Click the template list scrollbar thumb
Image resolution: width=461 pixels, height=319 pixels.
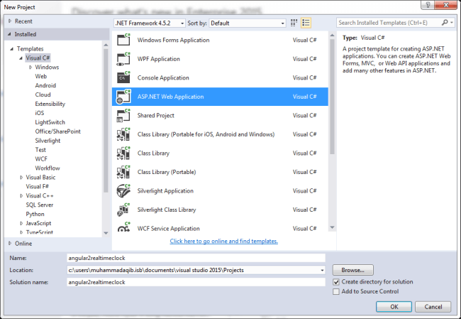[332, 97]
